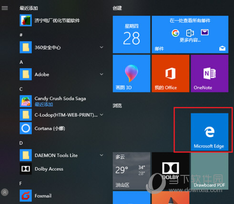Click the Google icon in mail tile

click(175, 33)
